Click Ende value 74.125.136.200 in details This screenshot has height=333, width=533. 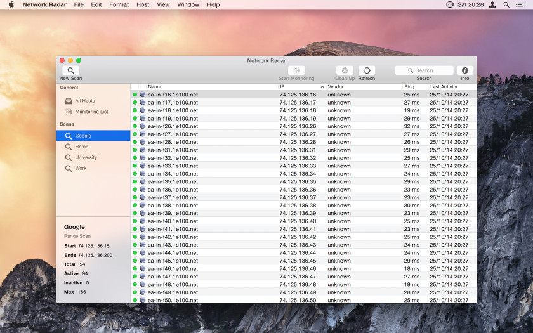95,255
